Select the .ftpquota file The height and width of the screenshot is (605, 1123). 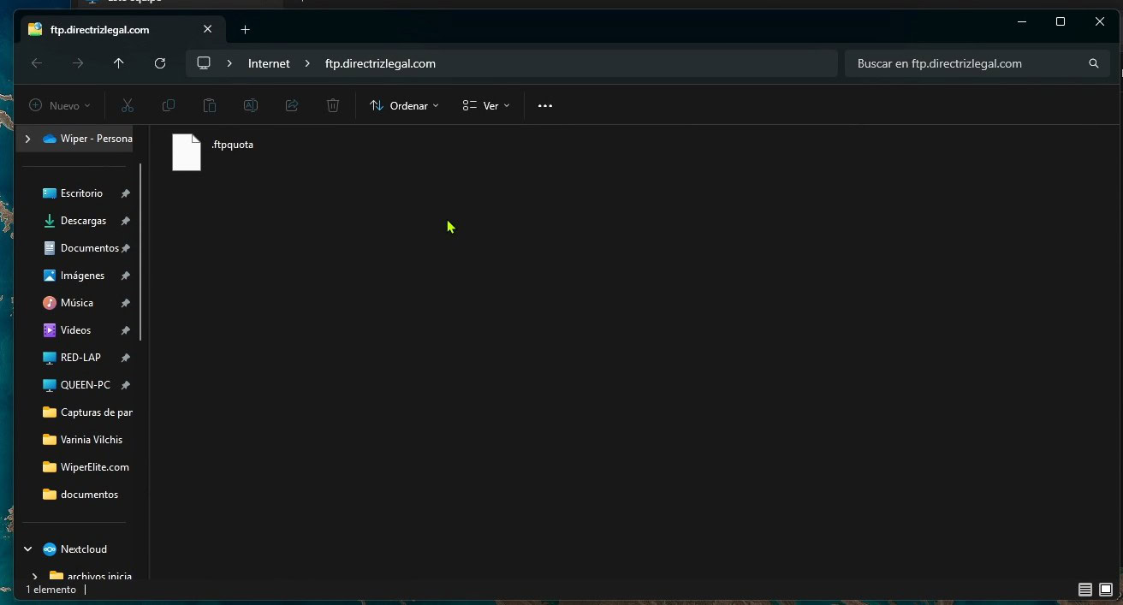pyautogui.click(x=213, y=151)
